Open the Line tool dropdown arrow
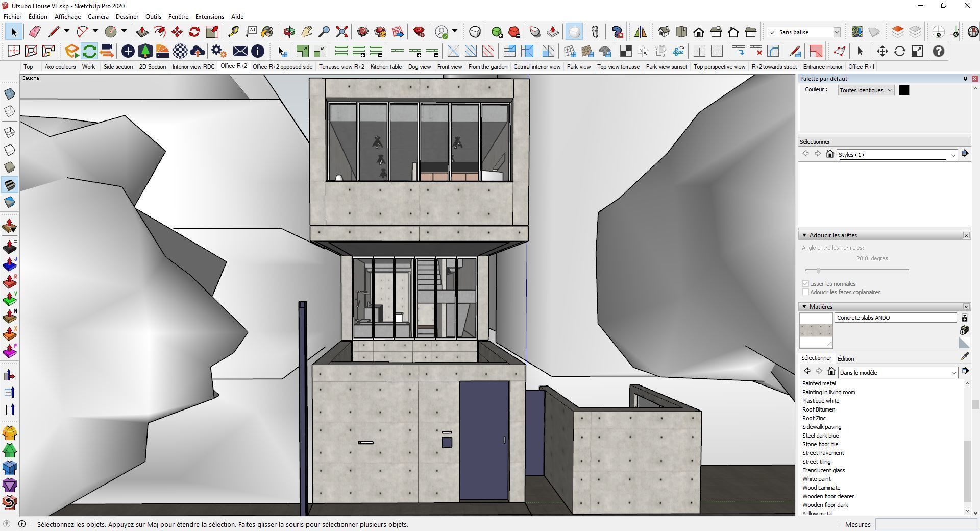Viewport: 980px width, 531px height. tap(66, 31)
